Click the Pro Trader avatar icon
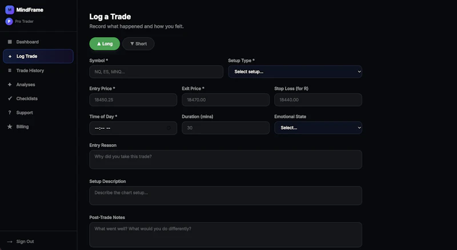Image resolution: width=457 pixels, height=250 pixels. coord(9,21)
